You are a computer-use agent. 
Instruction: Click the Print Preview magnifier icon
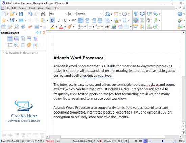pyautogui.click(x=17, y=27)
